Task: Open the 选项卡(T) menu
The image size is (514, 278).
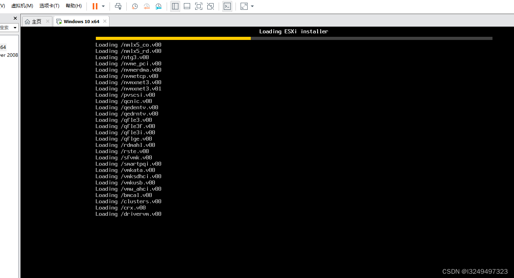Action: click(x=49, y=6)
